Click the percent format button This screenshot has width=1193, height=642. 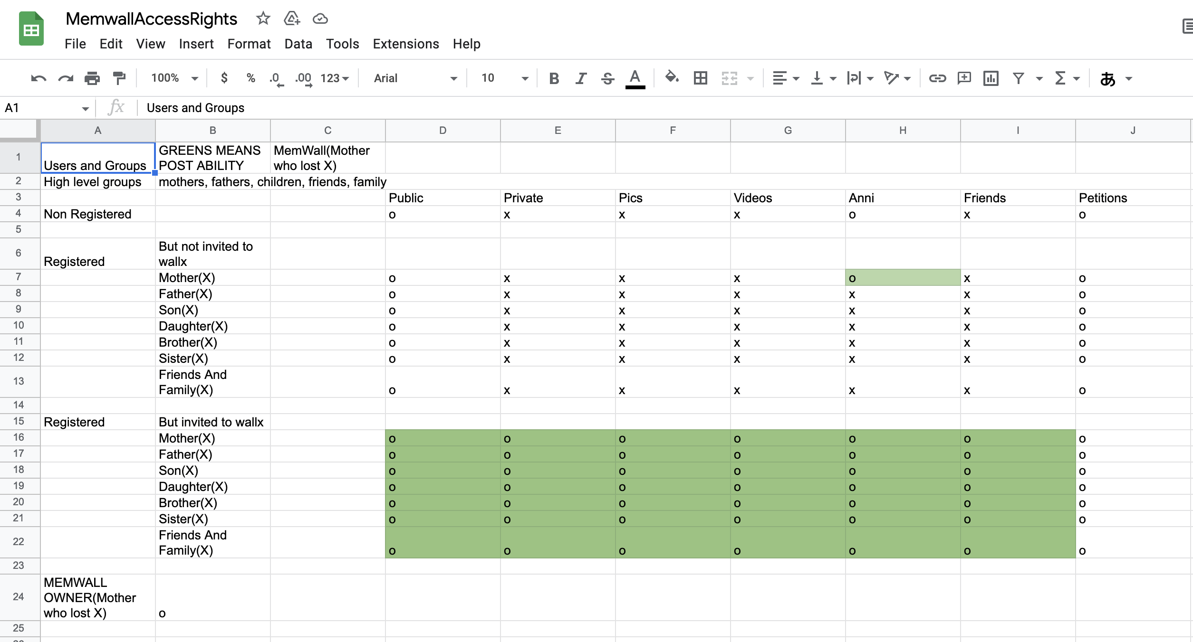pyautogui.click(x=251, y=78)
